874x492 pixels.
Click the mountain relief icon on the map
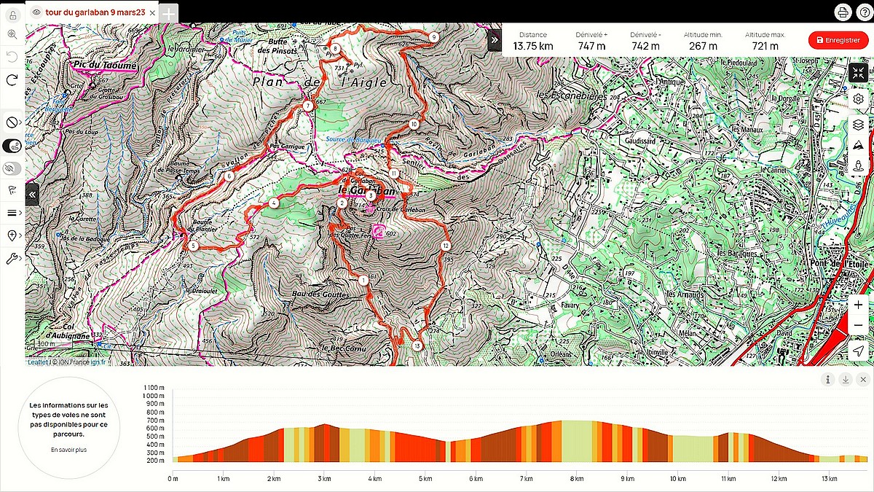tap(859, 144)
